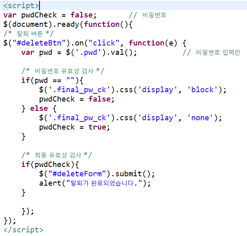
Task: Click '.final_pw_ck' in the 'block' line
Action: coord(79,90)
